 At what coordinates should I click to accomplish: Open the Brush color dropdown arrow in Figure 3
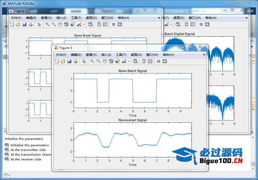click(x=129, y=62)
